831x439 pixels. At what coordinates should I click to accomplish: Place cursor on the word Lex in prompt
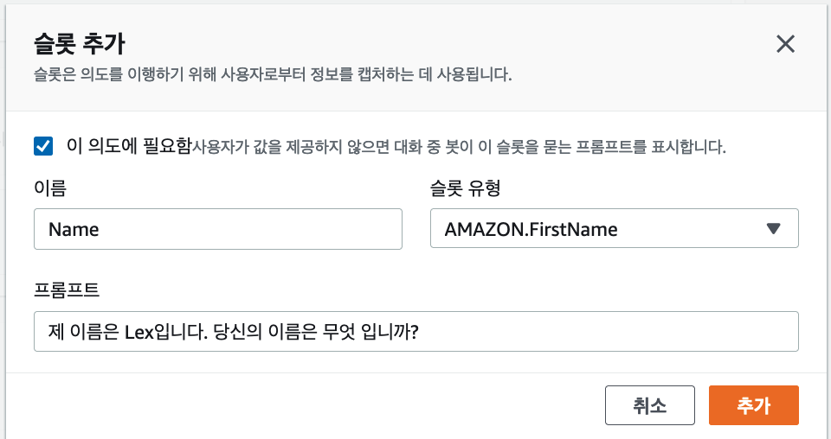[138, 332]
